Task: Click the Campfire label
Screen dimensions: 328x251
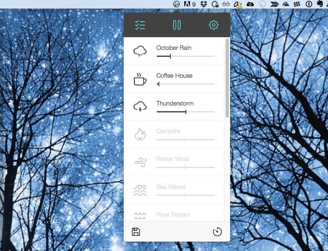Action: [168, 131]
